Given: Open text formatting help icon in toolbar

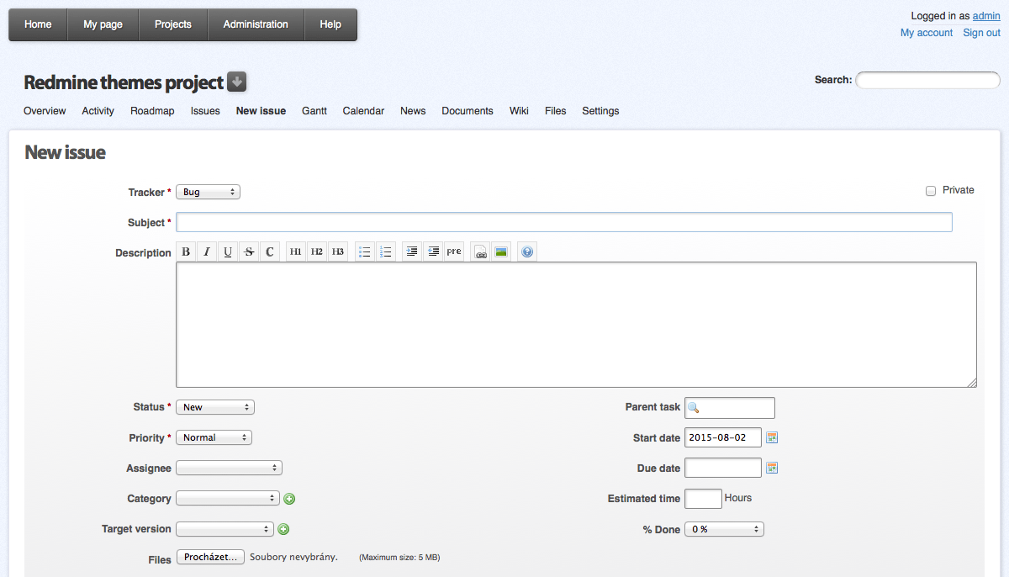Looking at the screenshot, I should (527, 251).
